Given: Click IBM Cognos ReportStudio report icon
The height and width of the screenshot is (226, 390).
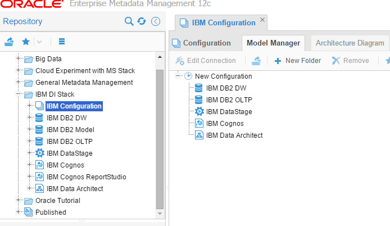Looking at the screenshot, I should pyautogui.click(x=39, y=177).
